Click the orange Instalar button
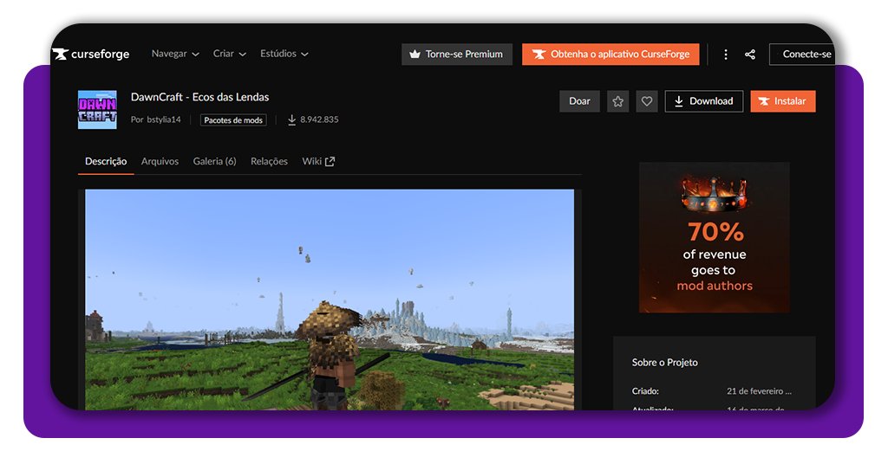Image resolution: width=888 pixels, height=464 pixels. (783, 101)
